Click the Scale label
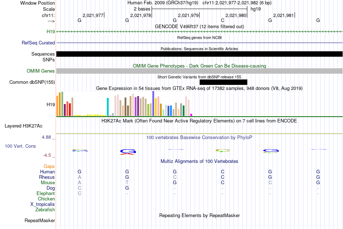Screen dimensions: 343x229 pyautogui.click(x=49, y=9)
